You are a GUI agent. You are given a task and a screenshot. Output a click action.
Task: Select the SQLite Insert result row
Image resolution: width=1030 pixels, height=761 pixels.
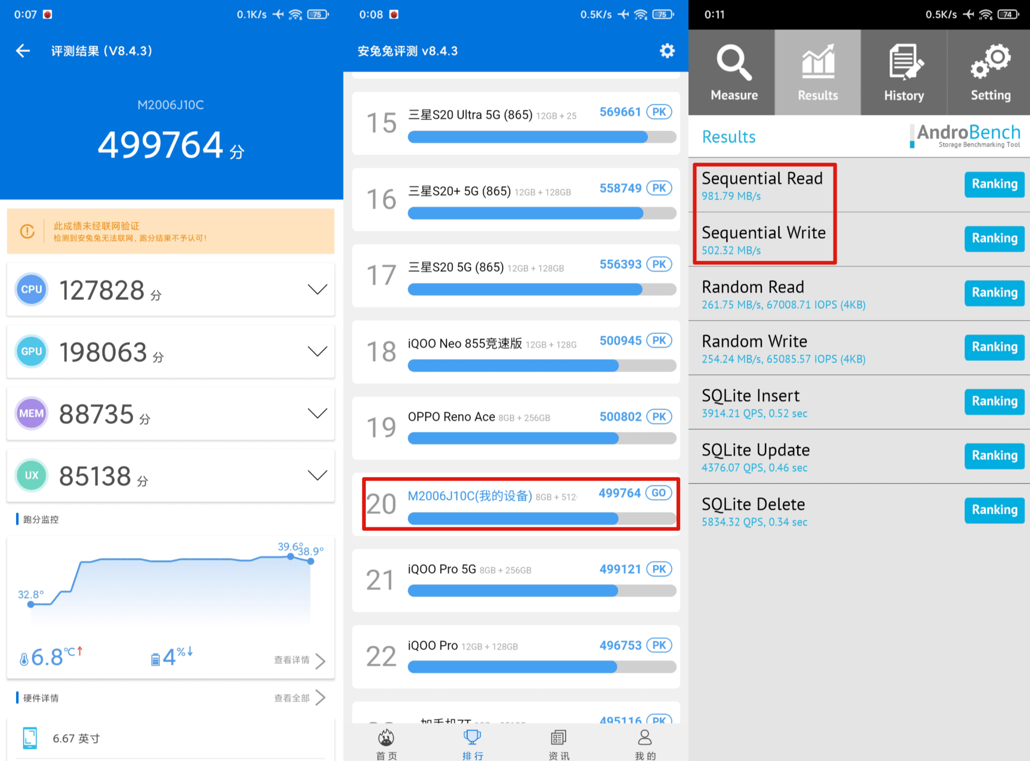[x=859, y=402]
